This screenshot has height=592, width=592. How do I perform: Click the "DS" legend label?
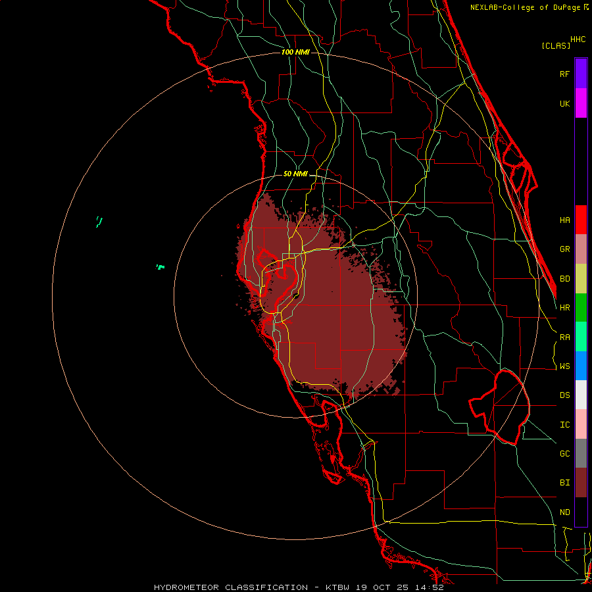coord(564,395)
